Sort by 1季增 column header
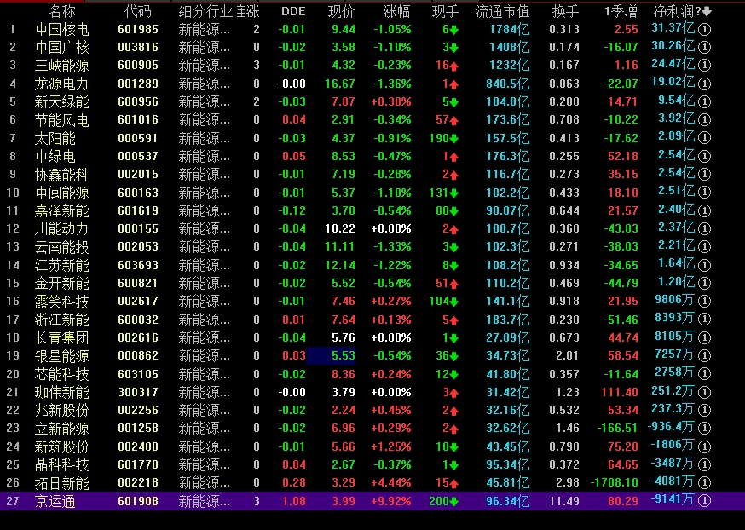The image size is (745, 530). point(621,11)
